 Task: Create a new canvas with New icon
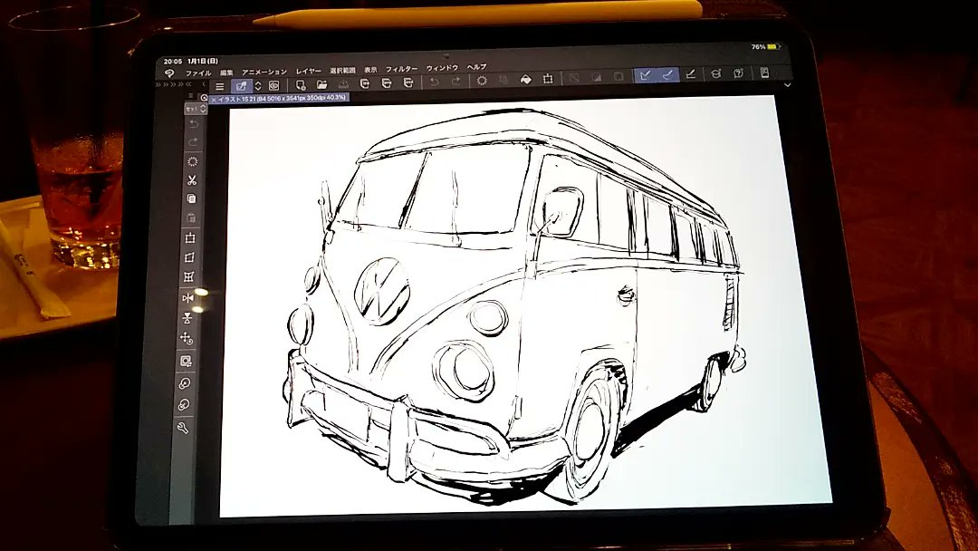point(301,85)
